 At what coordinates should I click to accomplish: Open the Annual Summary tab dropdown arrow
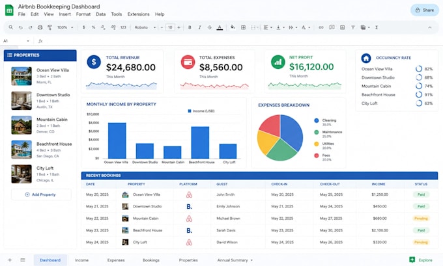point(251,260)
